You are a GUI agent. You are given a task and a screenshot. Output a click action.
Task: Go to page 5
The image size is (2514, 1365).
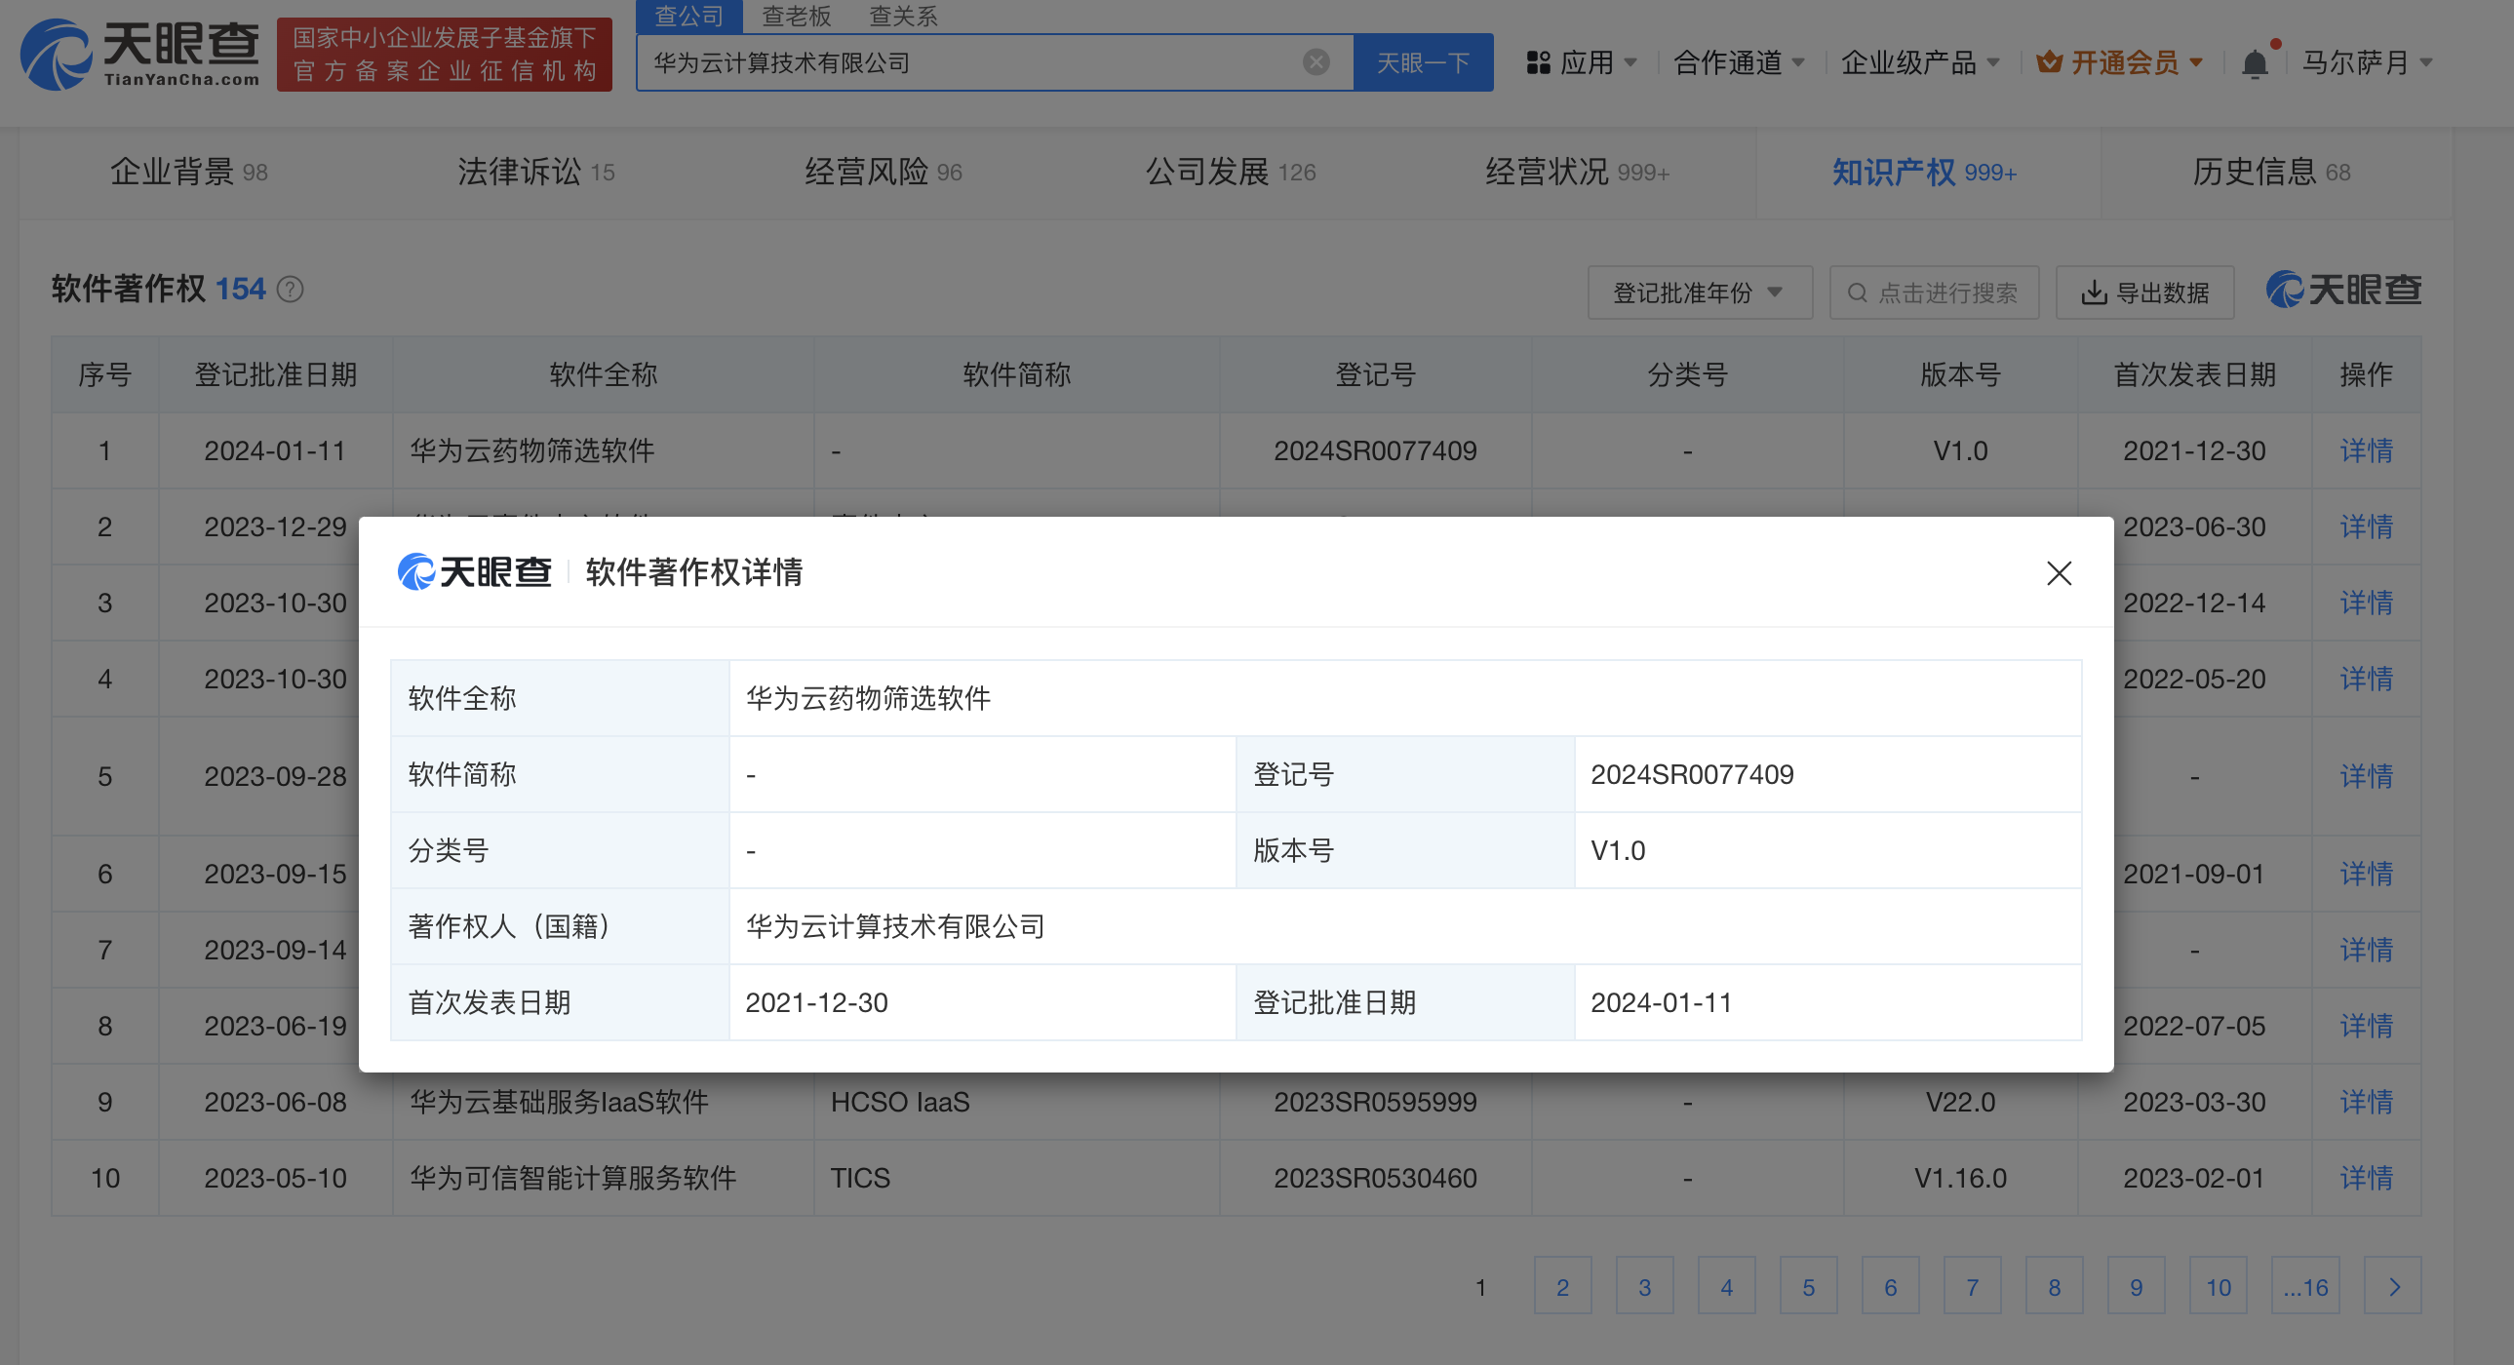click(1808, 1286)
